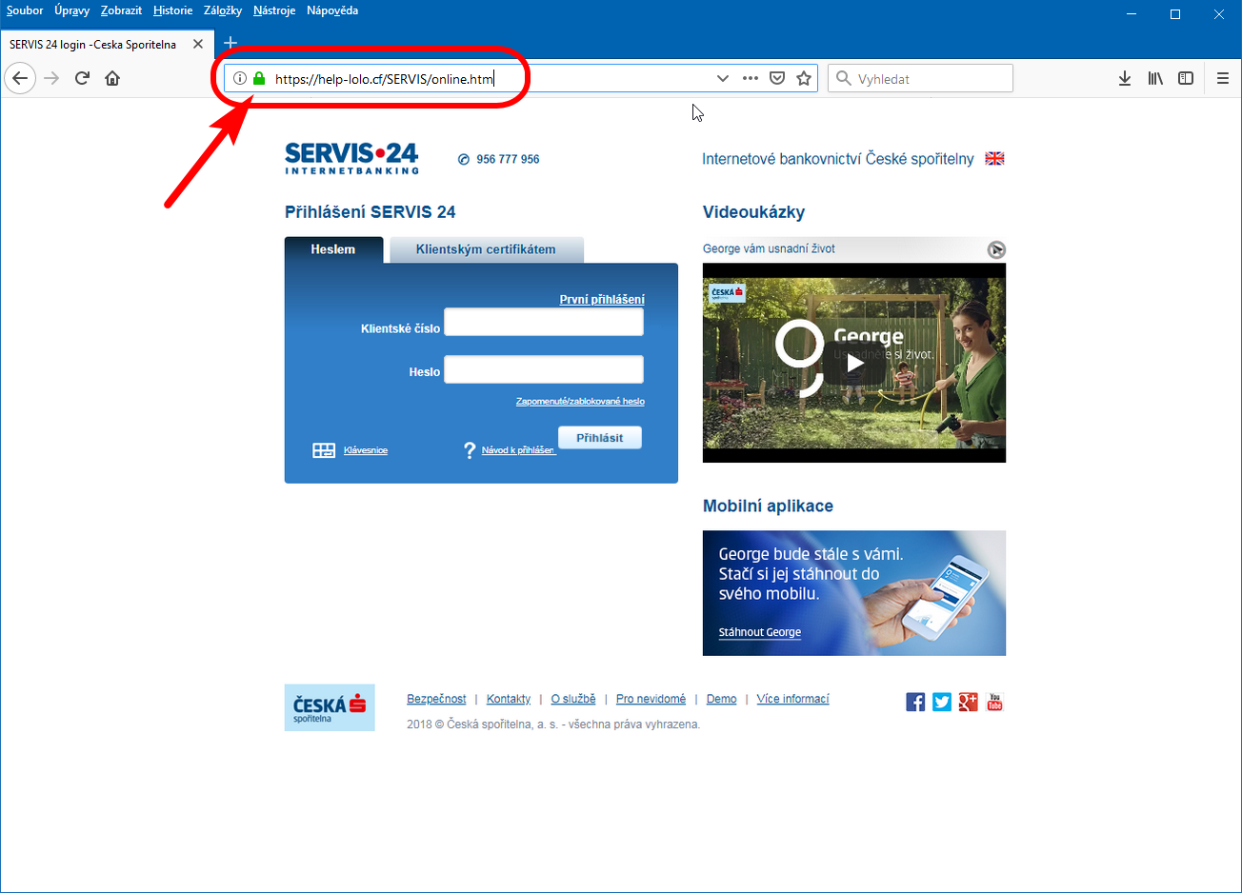This screenshot has height=893, width=1242.
Task: Open the page actions three-dot menu
Action: [x=751, y=78]
